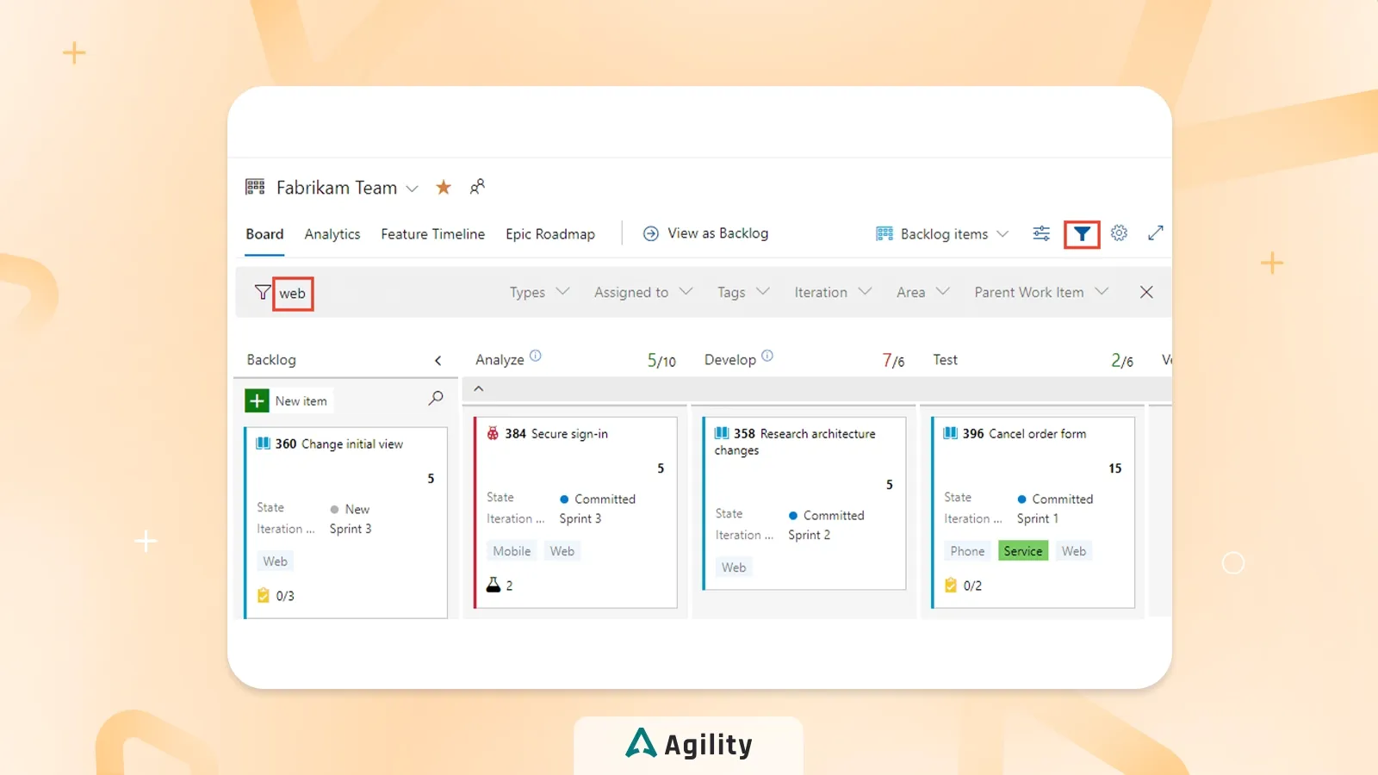Click the test beaker icon on the Secure sign-in card
The width and height of the screenshot is (1378, 775).
492,585
